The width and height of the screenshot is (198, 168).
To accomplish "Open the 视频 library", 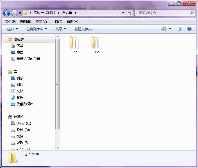I will point(17,78).
